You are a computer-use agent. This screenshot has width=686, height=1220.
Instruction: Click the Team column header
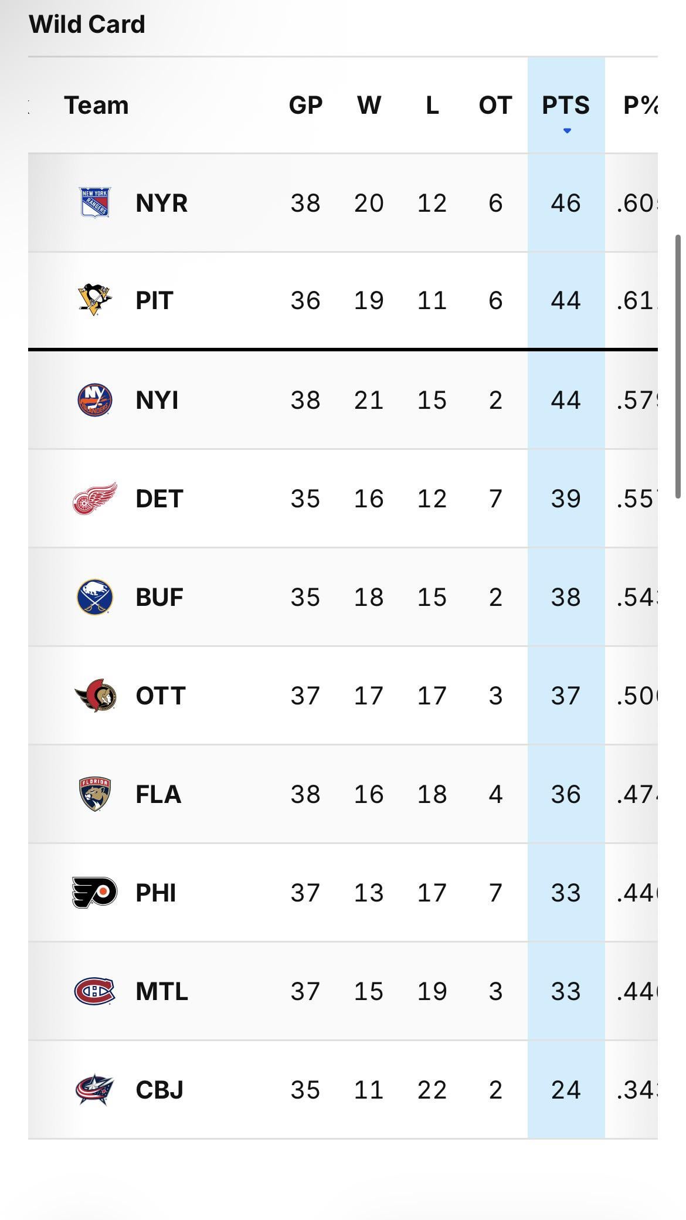(96, 106)
